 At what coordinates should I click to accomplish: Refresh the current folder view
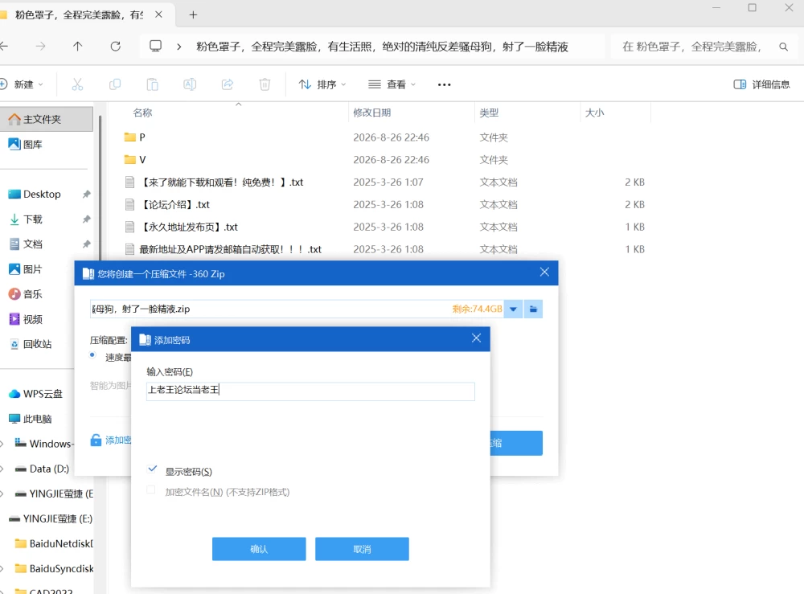tap(115, 46)
